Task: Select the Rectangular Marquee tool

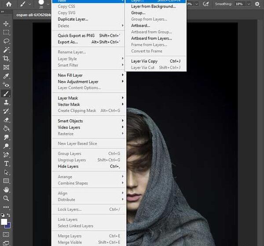Action: coord(6,32)
